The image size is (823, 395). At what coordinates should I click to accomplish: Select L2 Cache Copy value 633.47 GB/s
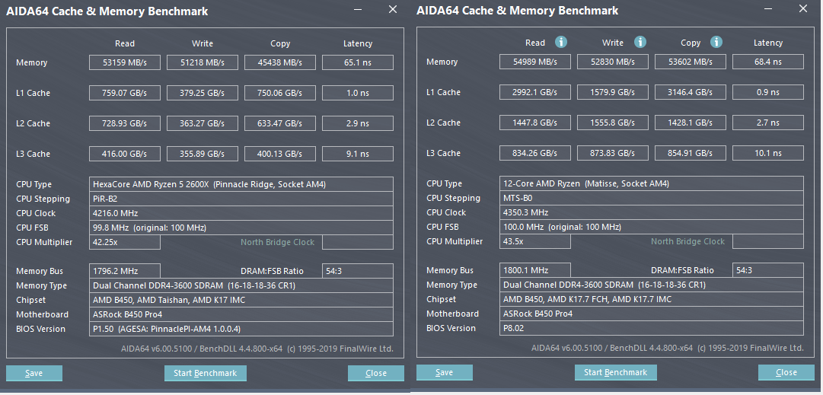tap(280, 123)
